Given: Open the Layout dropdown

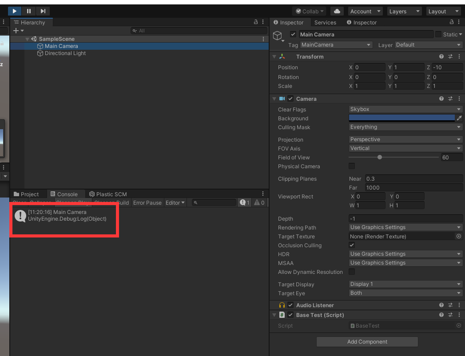Looking at the screenshot, I should point(443,11).
